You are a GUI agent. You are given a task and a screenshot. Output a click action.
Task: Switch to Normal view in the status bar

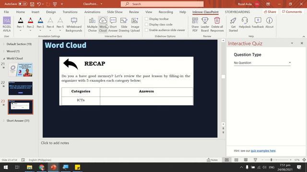[x=227, y=160]
